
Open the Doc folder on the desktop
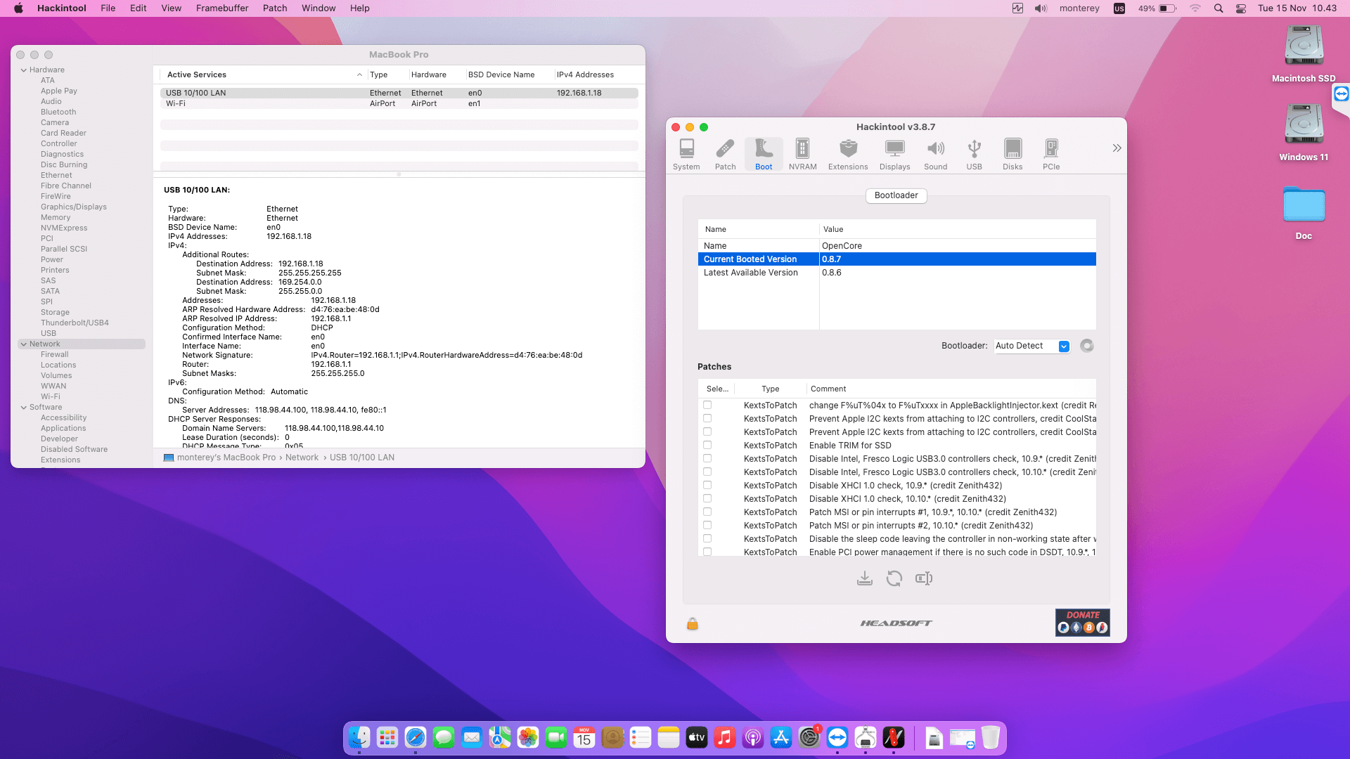1304,213
